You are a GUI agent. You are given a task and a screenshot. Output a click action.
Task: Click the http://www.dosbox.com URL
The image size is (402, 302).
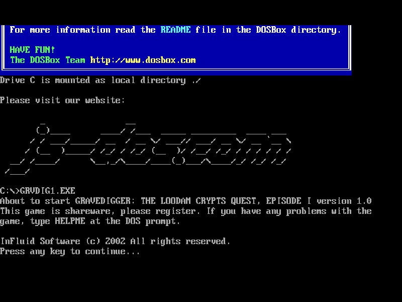point(143,60)
